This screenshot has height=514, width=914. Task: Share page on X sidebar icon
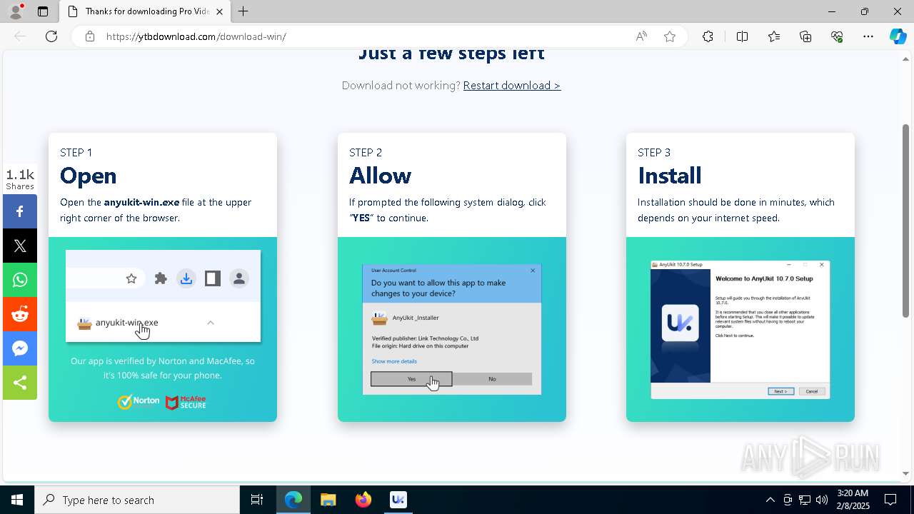(20, 246)
